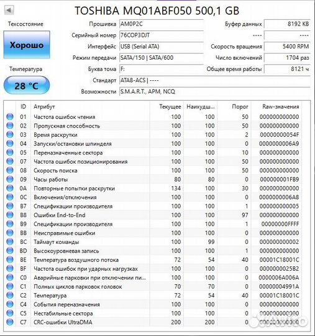The width and height of the screenshot is (315, 336).
Task: Click status circle for CRC-ошибки UltraDMA
Action: click(x=10, y=322)
